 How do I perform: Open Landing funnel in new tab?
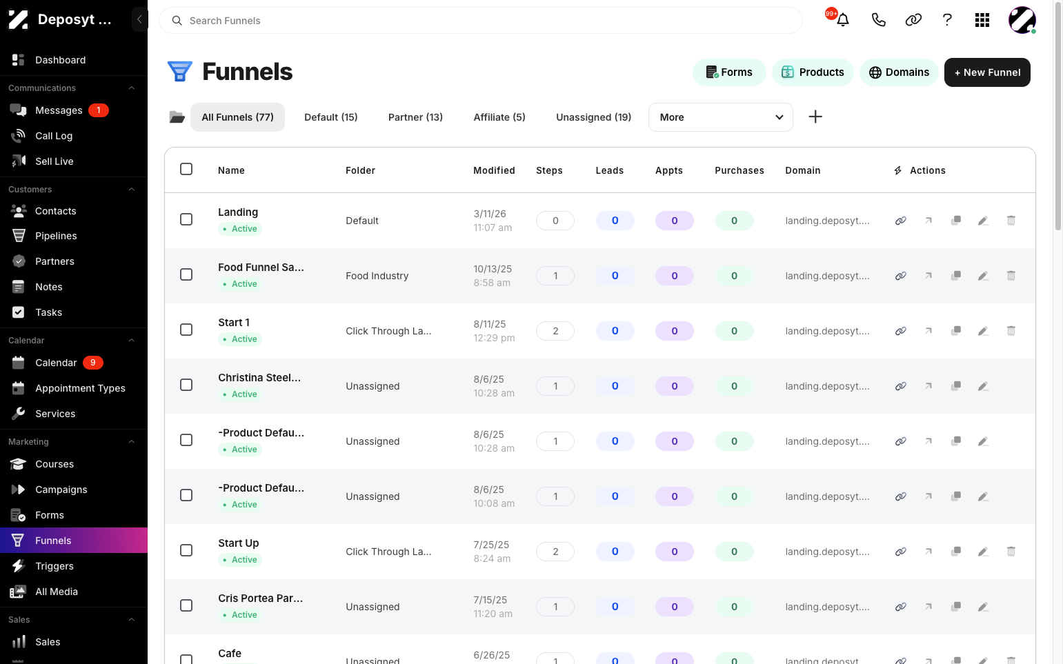[x=928, y=221]
